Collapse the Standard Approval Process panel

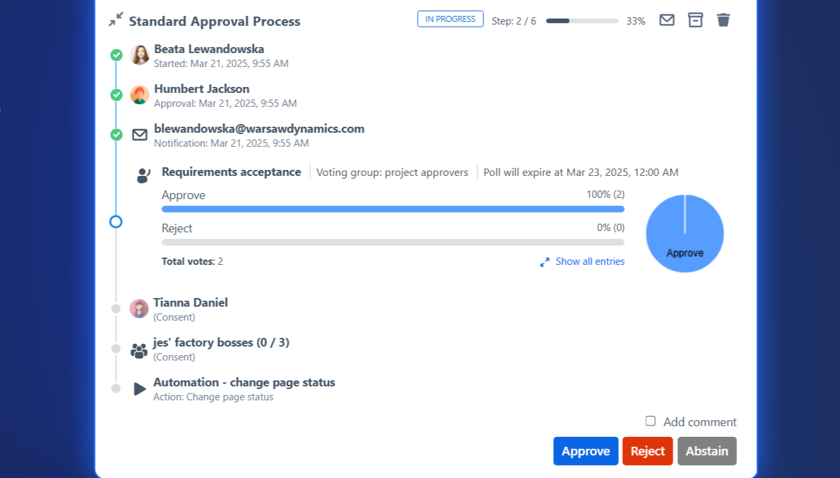coord(116,20)
